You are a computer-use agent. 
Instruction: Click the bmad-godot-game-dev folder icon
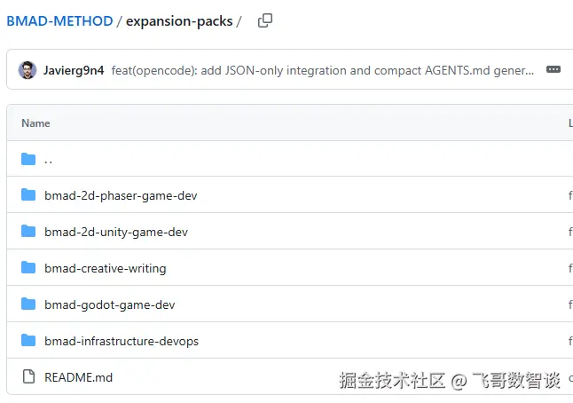[x=28, y=304]
